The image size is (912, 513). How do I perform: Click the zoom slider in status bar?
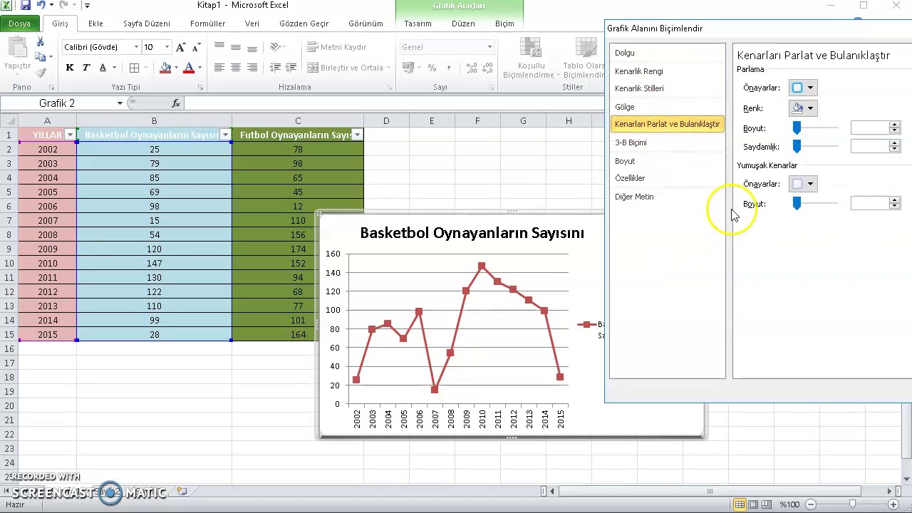[x=852, y=504]
